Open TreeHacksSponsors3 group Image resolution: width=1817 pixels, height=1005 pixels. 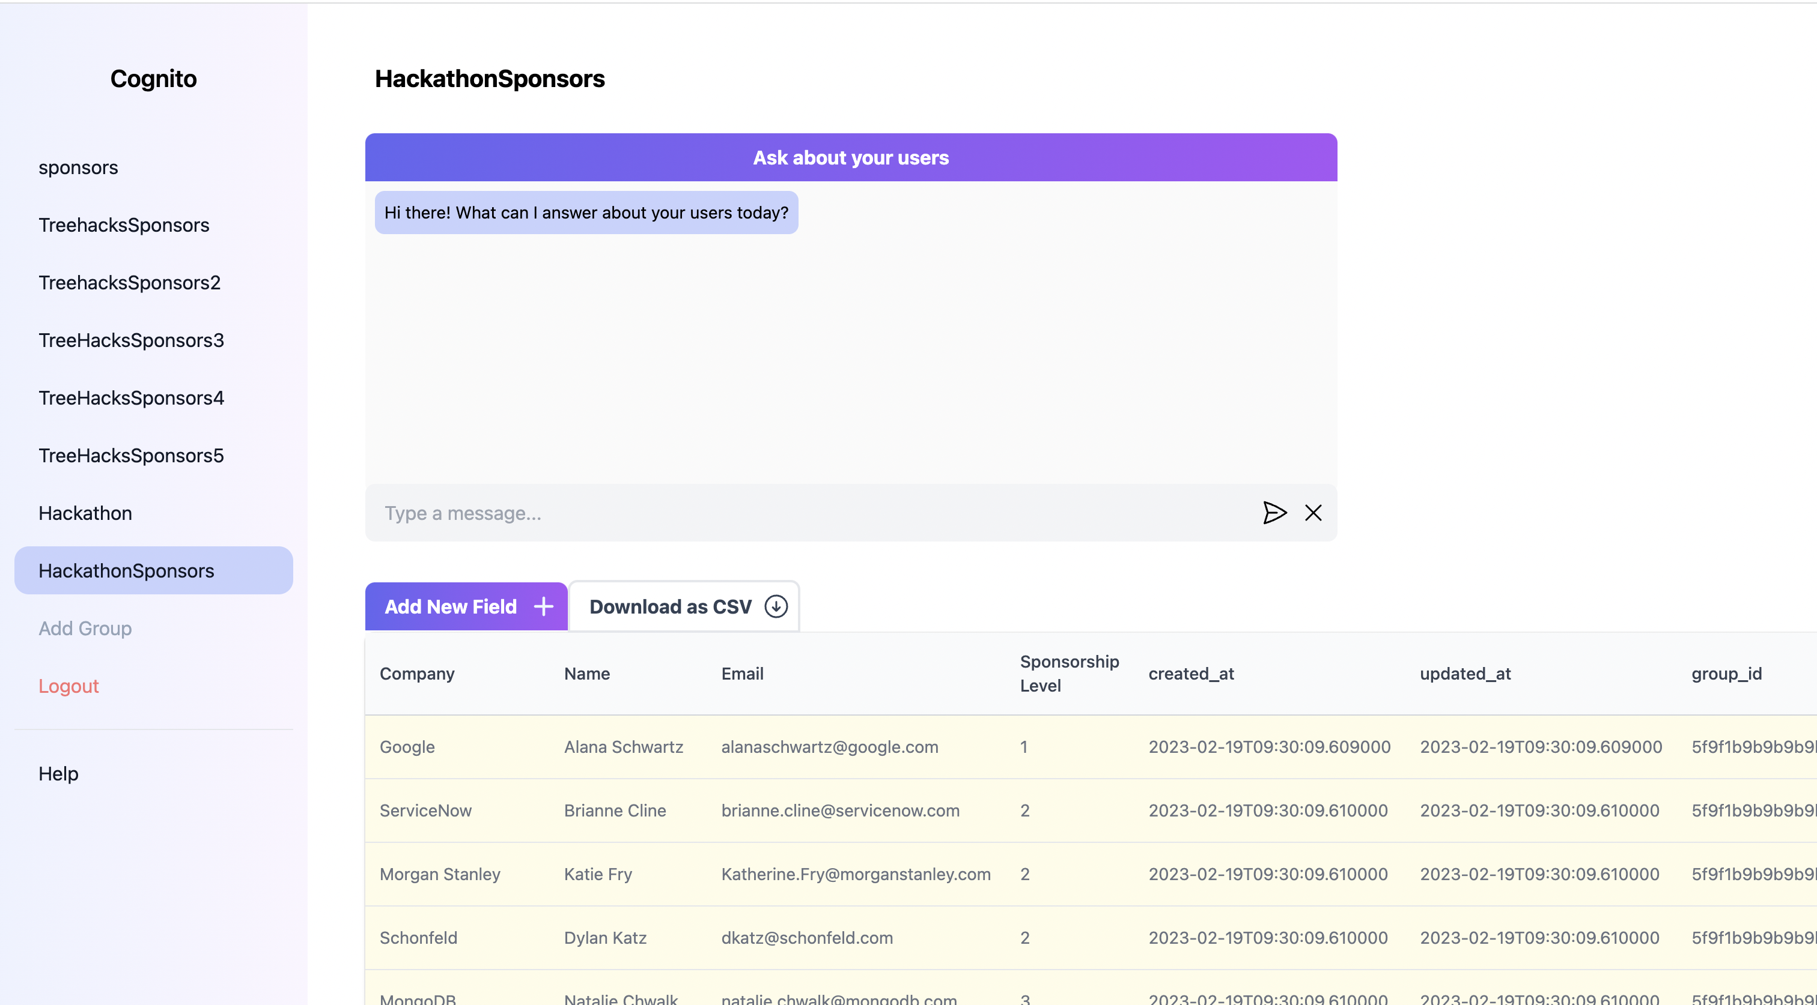point(131,340)
